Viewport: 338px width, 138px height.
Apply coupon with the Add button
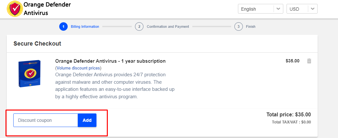(87, 120)
